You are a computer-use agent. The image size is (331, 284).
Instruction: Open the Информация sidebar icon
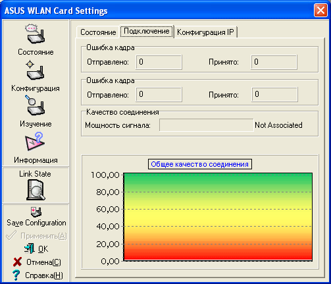point(35,142)
